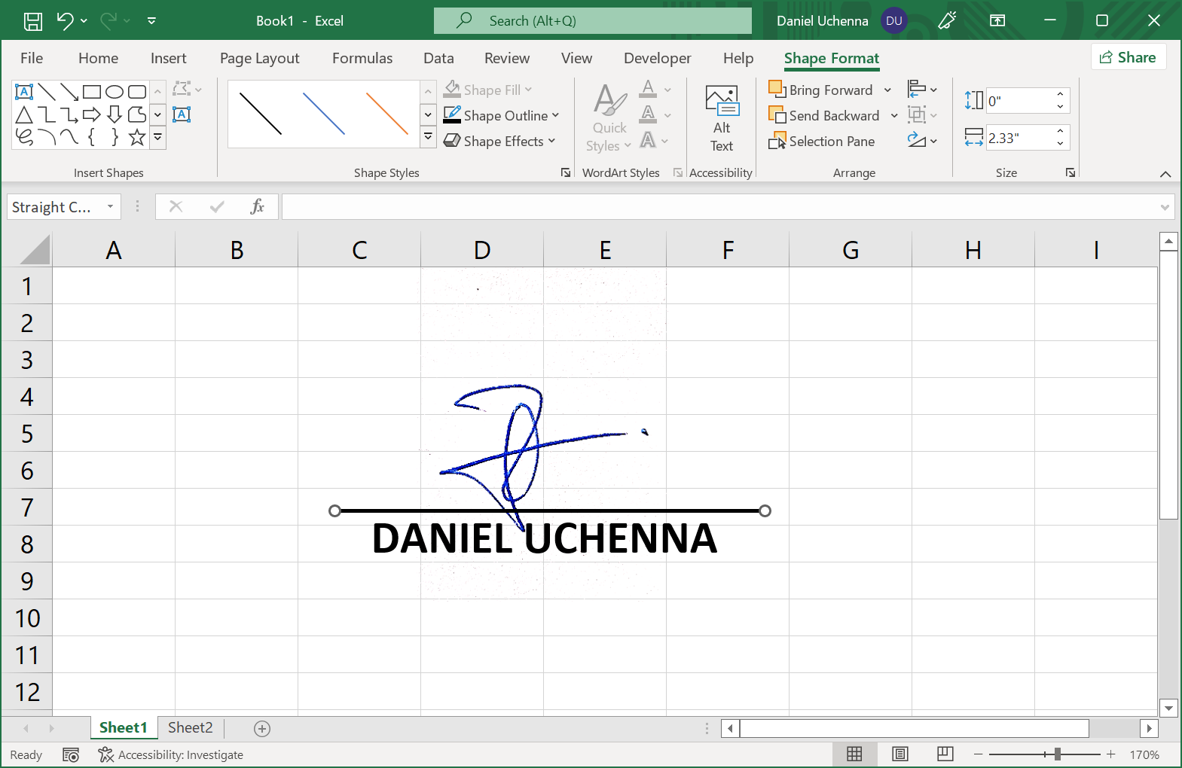Select the Isosceles Triangle shape
The height and width of the screenshot is (768, 1182).
[x=24, y=114]
